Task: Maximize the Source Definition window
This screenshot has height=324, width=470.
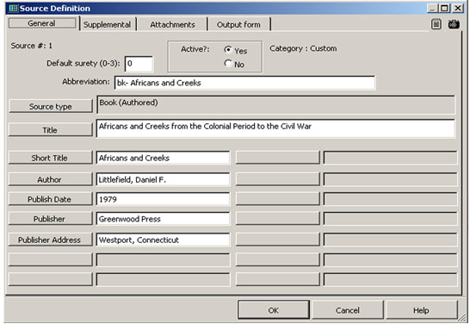Action: pyautogui.click(x=444, y=8)
